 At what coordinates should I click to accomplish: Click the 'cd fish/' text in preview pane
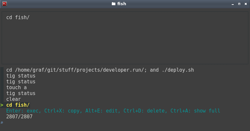pos(18,17)
